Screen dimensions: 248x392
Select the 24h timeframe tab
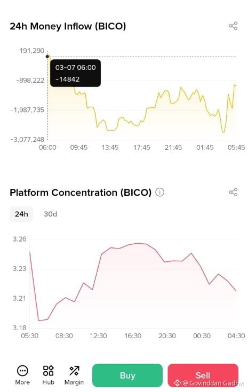click(x=21, y=214)
